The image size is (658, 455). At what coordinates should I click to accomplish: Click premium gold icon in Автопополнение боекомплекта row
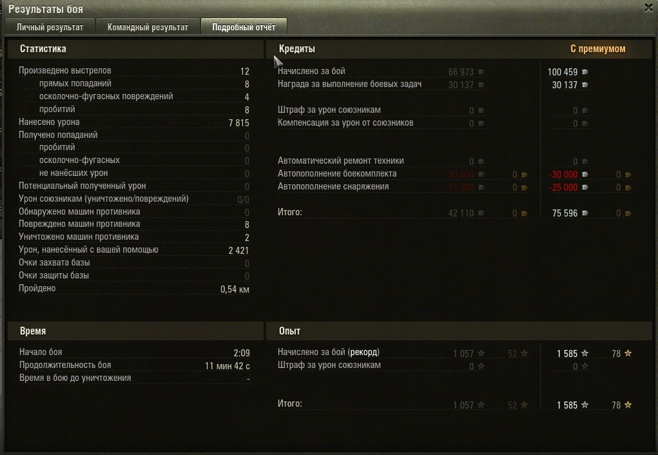[628, 175]
